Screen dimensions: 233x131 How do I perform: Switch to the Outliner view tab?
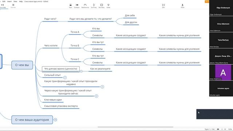pos(13,6)
